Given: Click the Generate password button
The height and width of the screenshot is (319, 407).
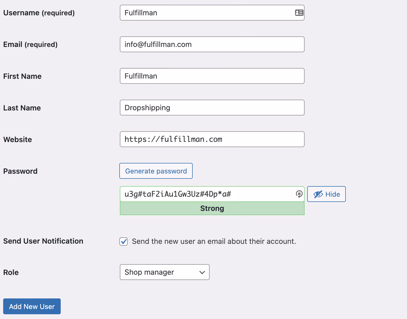Looking at the screenshot, I should coord(156,171).
